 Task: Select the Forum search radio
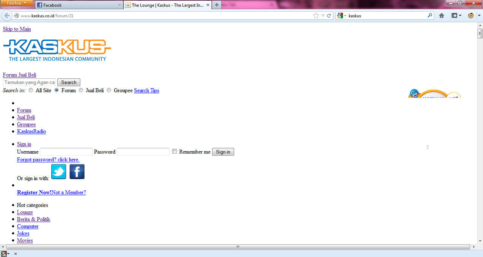[x=57, y=90]
